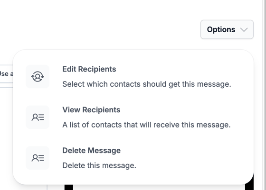
Task: Open the Options dropdown button
Action: pos(227,29)
